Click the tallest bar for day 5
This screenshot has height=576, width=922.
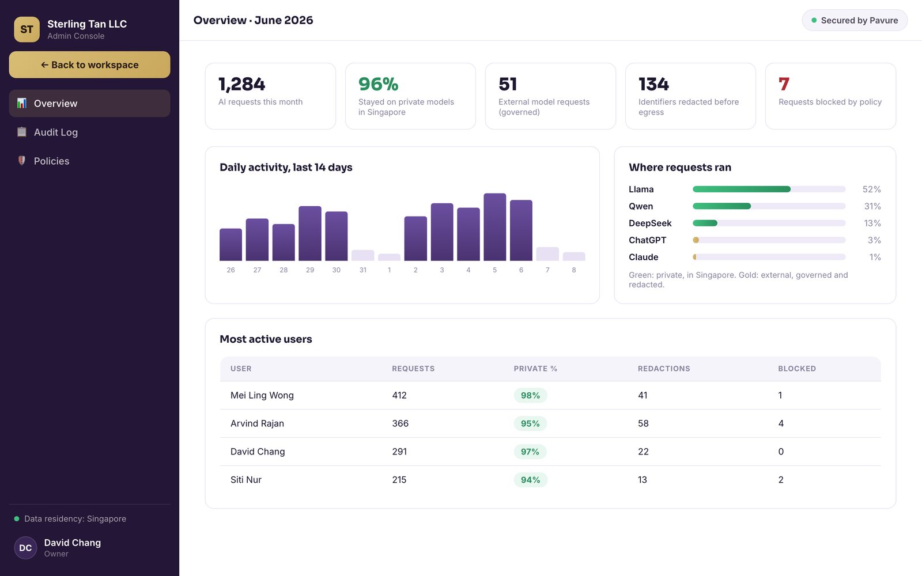tap(495, 227)
